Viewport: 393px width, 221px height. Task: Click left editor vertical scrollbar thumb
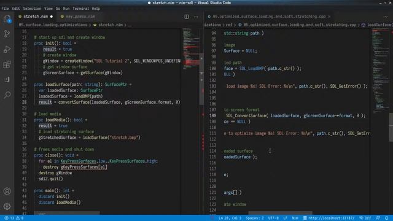[x=201, y=79]
